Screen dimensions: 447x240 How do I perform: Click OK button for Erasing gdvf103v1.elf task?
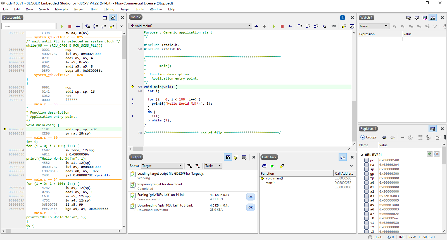coord(251,197)
